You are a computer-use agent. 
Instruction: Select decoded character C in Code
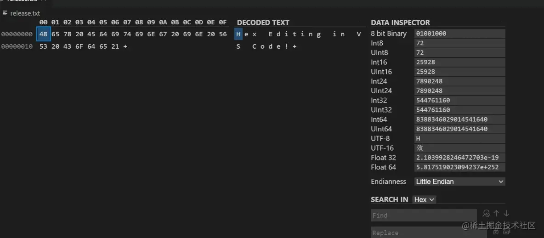pyautogui.click(x=254, y=46)
